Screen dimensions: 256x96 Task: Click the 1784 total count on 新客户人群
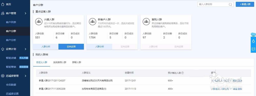[x=92, y=38]
